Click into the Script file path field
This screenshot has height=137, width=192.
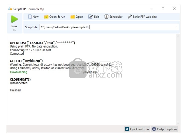pos(109,27)
